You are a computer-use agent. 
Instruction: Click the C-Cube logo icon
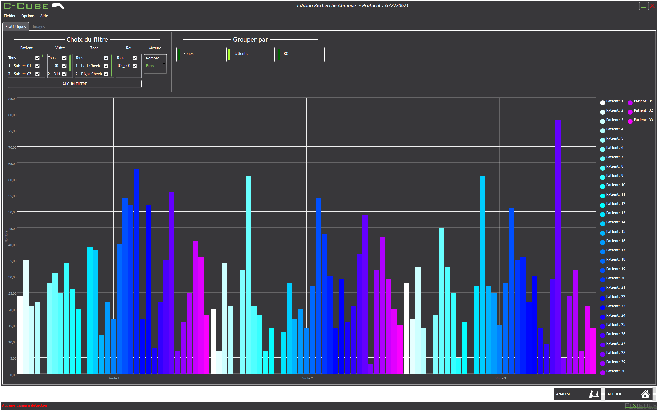pos(58,6)
